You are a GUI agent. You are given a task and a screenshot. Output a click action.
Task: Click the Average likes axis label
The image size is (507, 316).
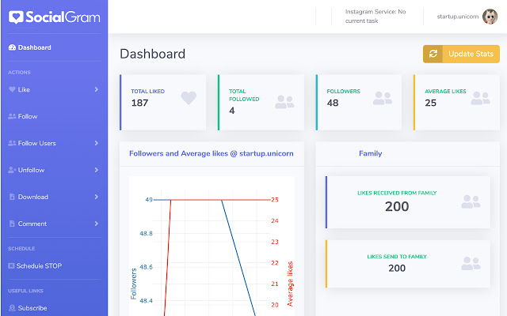[x=290, y=284]
